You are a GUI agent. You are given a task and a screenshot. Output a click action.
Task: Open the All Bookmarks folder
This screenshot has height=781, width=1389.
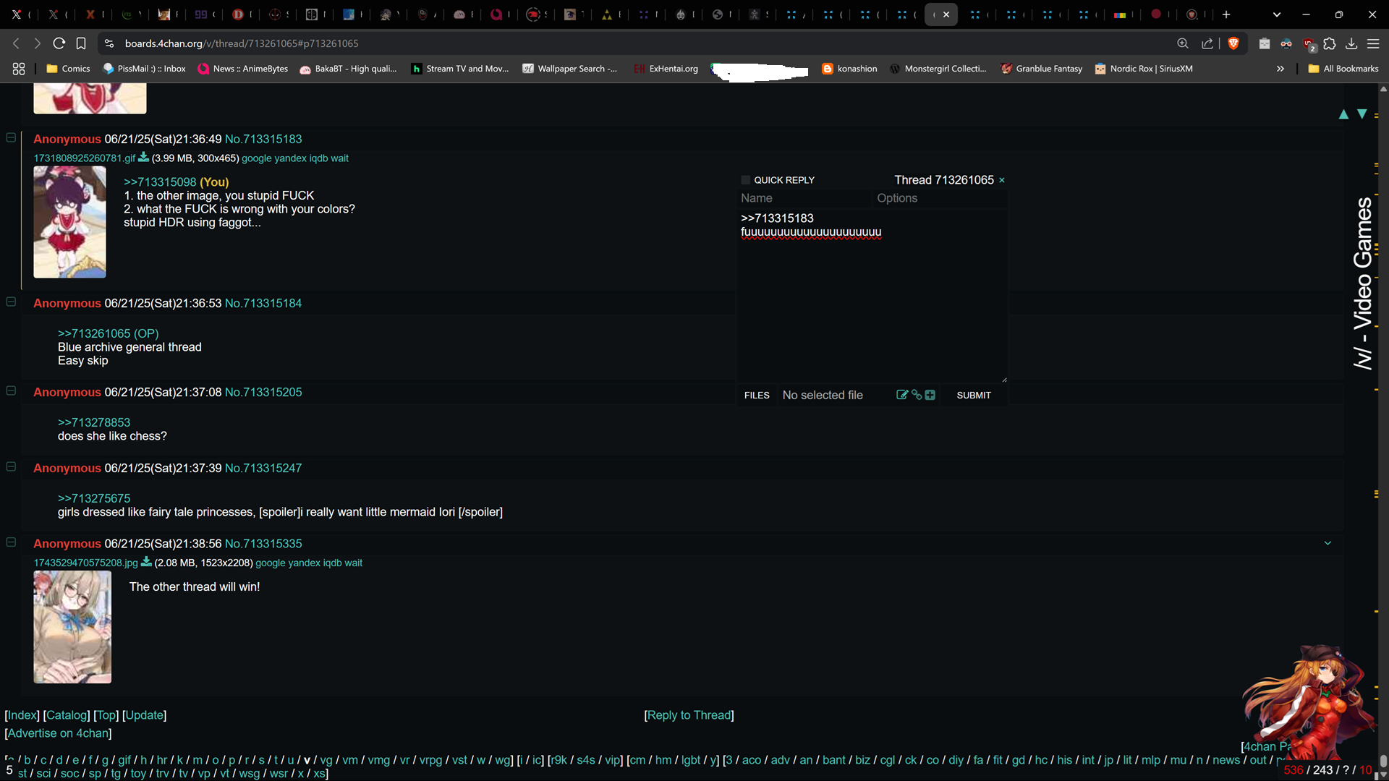(1343, 69)
